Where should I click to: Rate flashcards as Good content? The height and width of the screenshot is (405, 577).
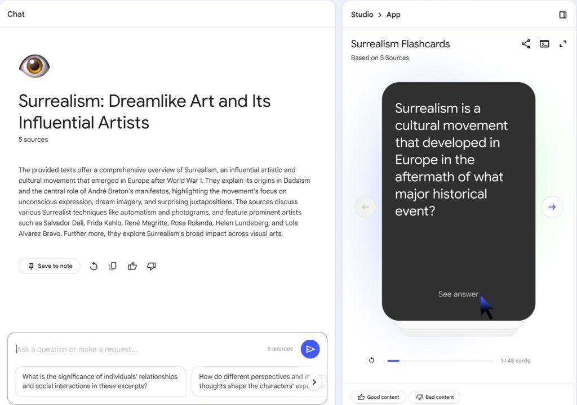(x=378, y=397)
